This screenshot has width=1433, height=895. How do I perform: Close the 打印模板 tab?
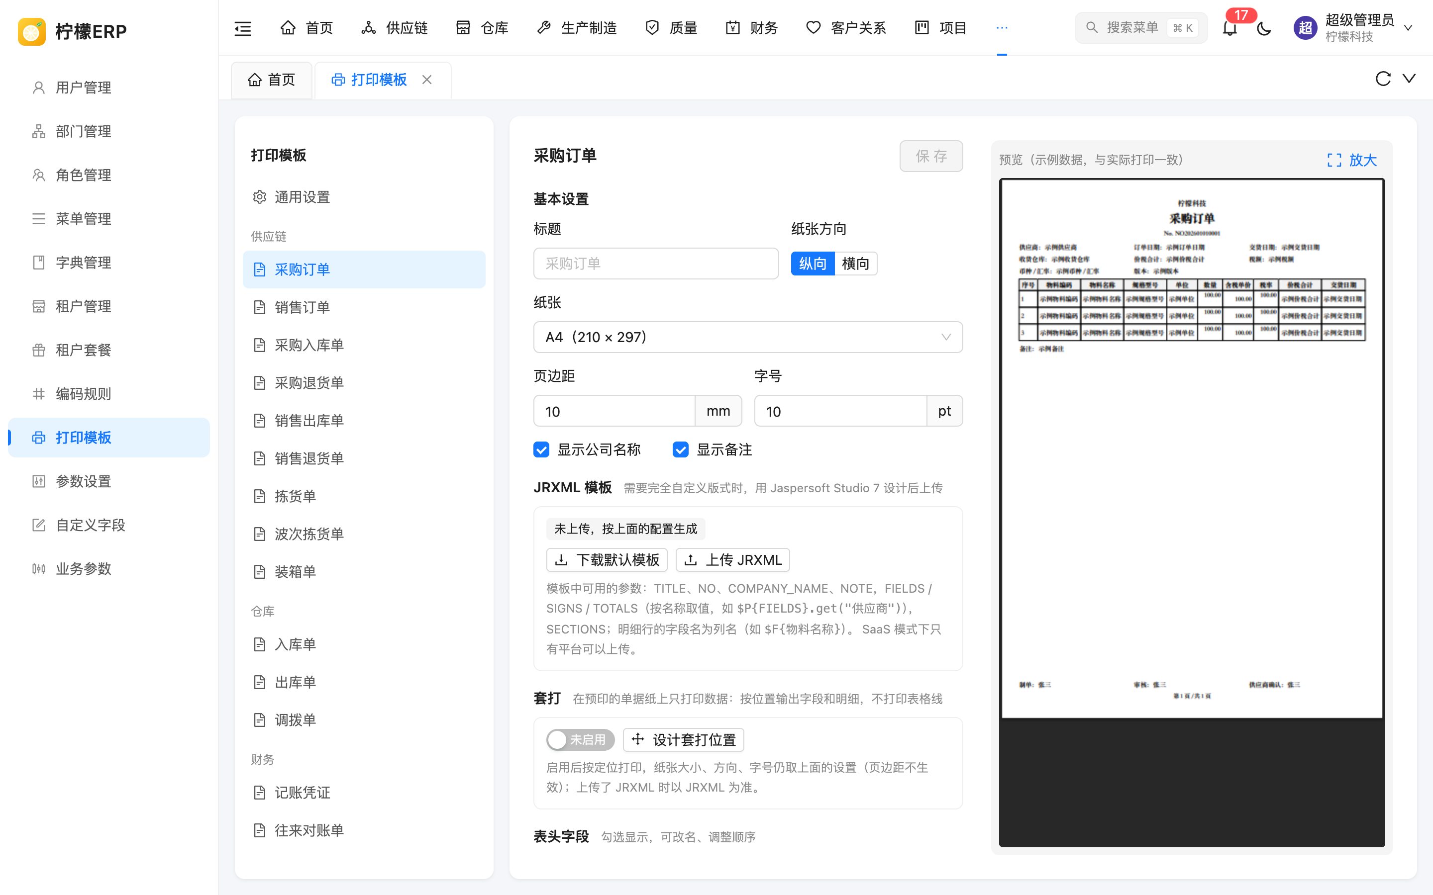[x=427, y=80]
